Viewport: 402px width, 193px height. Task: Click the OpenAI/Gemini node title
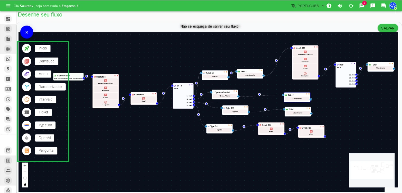[x=222, y=92]
